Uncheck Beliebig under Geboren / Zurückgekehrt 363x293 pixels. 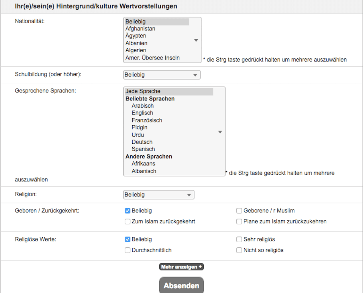[x=127, y=211]
